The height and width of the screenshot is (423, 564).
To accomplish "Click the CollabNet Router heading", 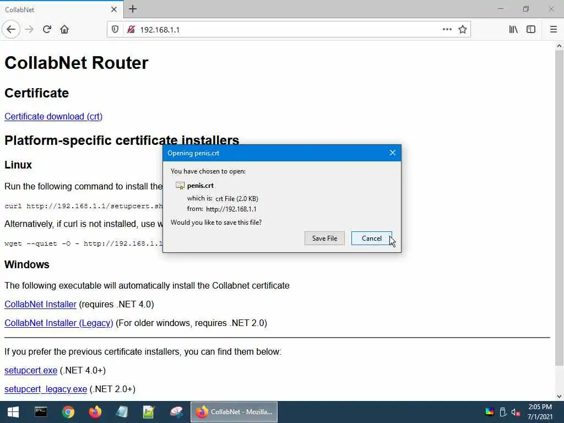I will point(76,63).
